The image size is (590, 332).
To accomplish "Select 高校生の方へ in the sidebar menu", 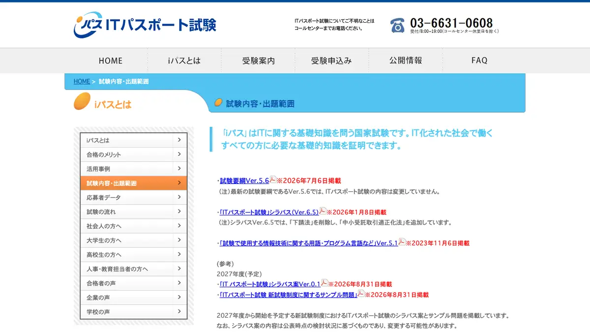I will (134, 254).
